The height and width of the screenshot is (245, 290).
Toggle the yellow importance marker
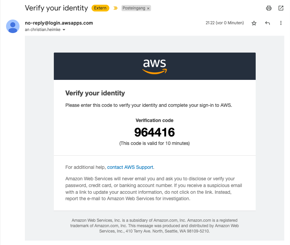pos(115,8)
